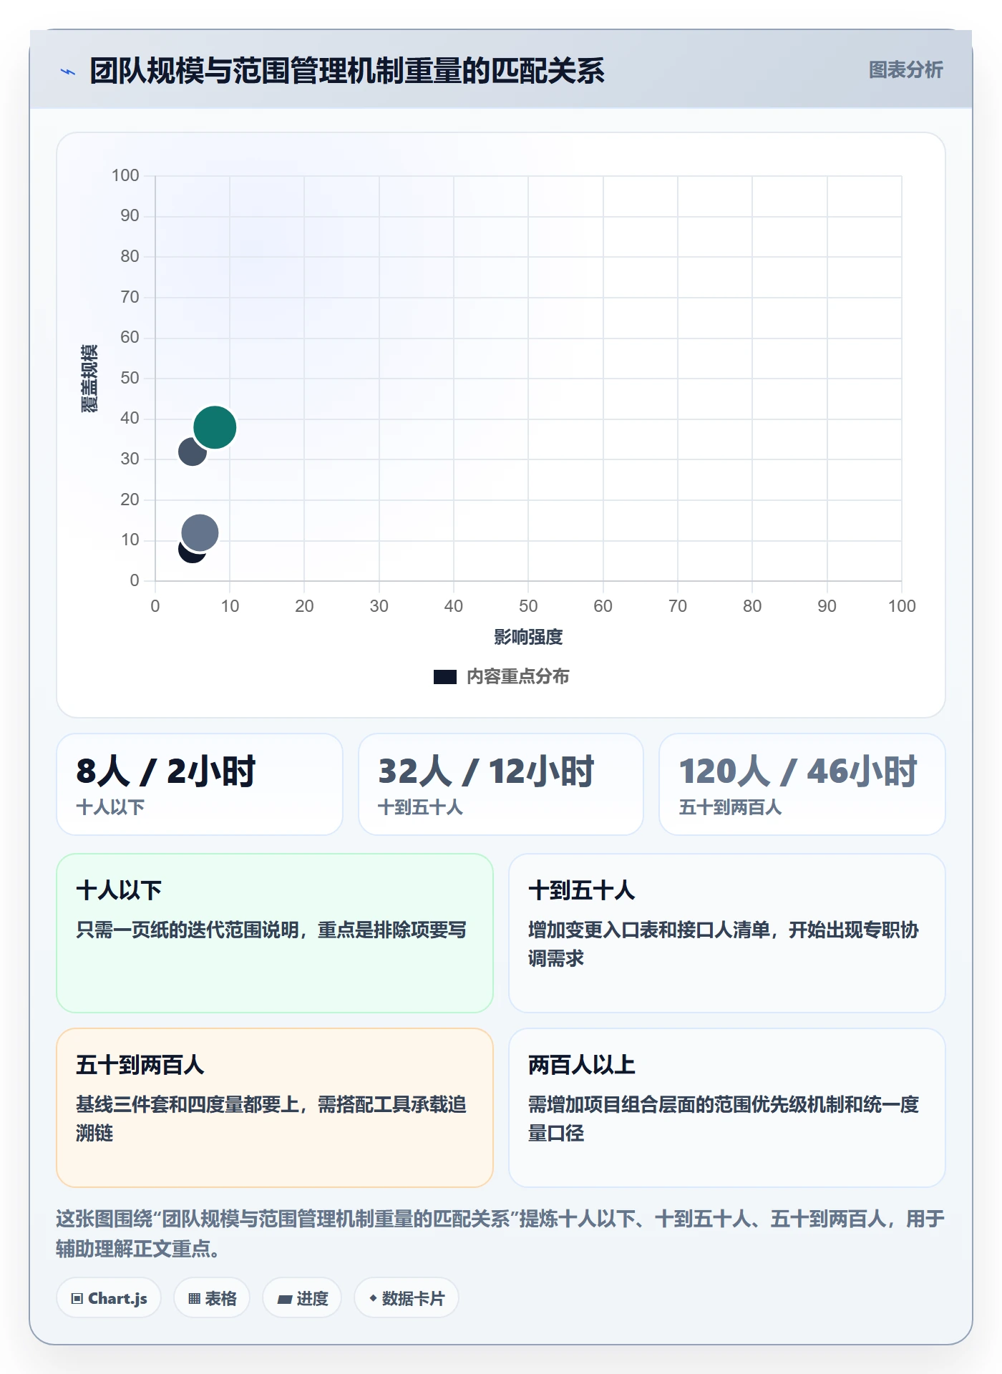Click the Chart.js tag icon

point(77,1298)
